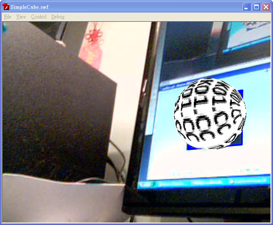Minimize the SimpleCube.swf window
Screen dimensions: 273x225
tap(247, 7)
